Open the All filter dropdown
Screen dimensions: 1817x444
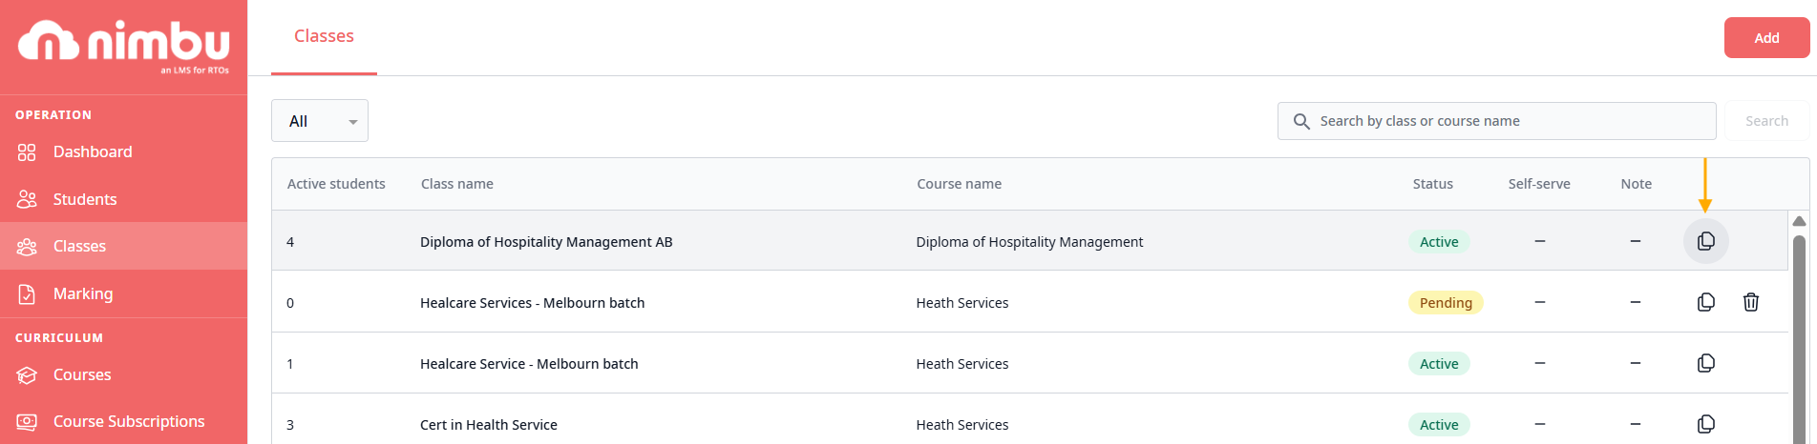(319, 121)
